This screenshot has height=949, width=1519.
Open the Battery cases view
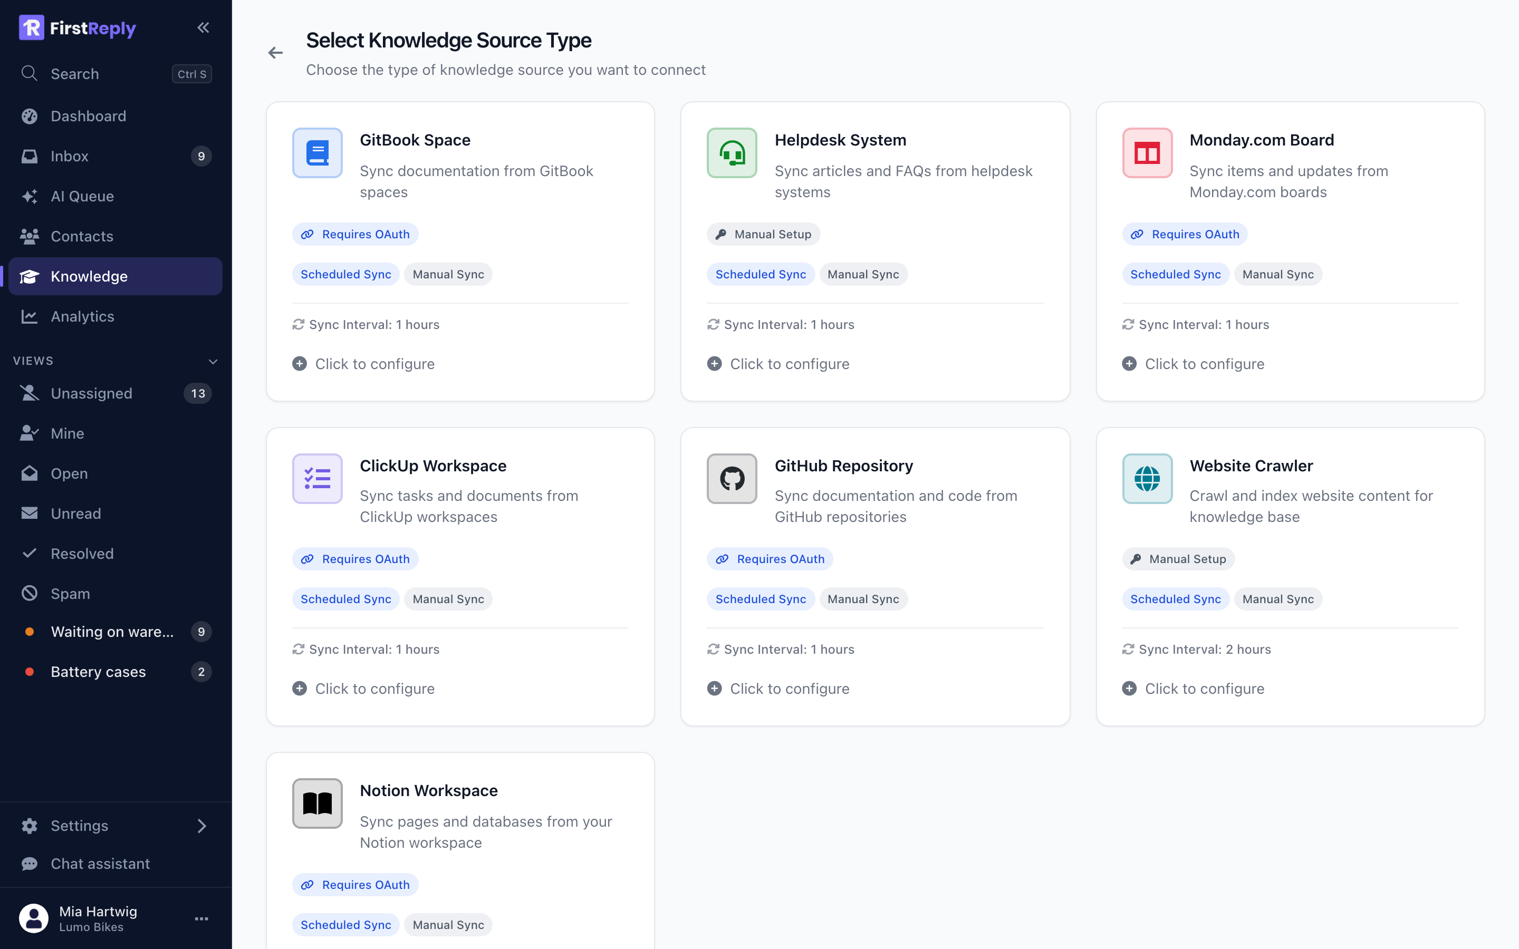coord(116,672)
